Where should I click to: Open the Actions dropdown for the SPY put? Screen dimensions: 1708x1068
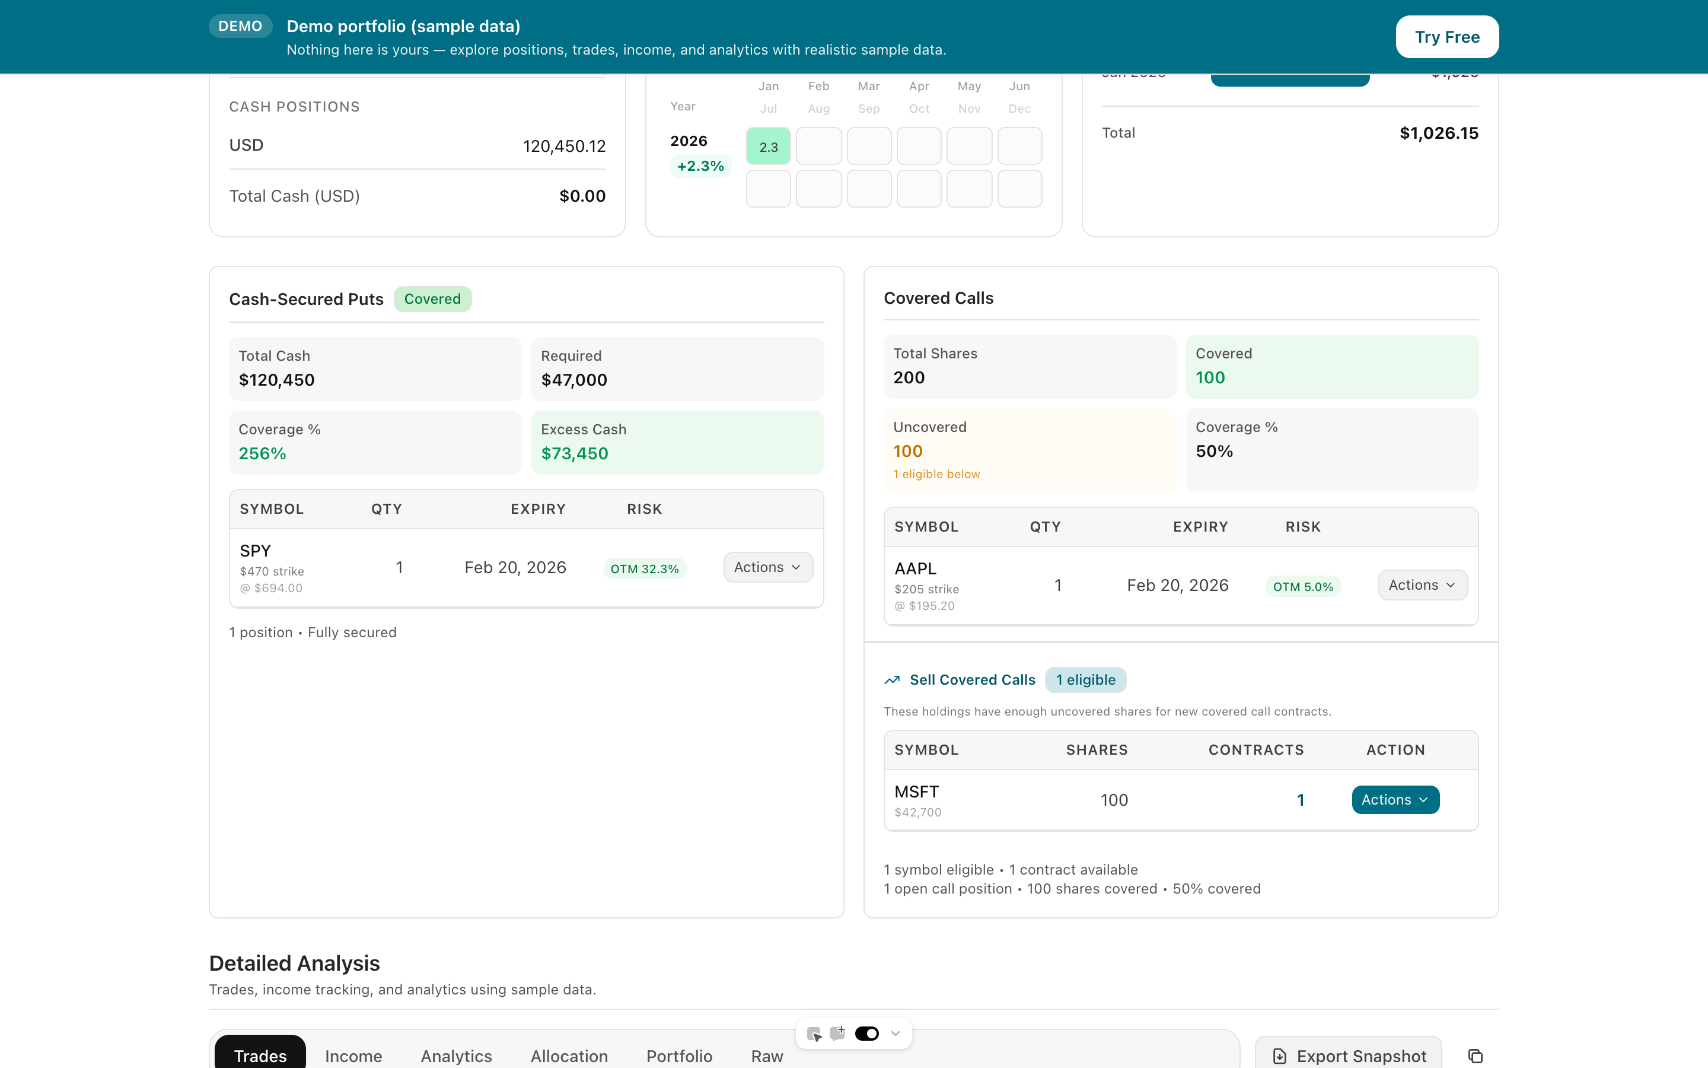coord(767,567)
